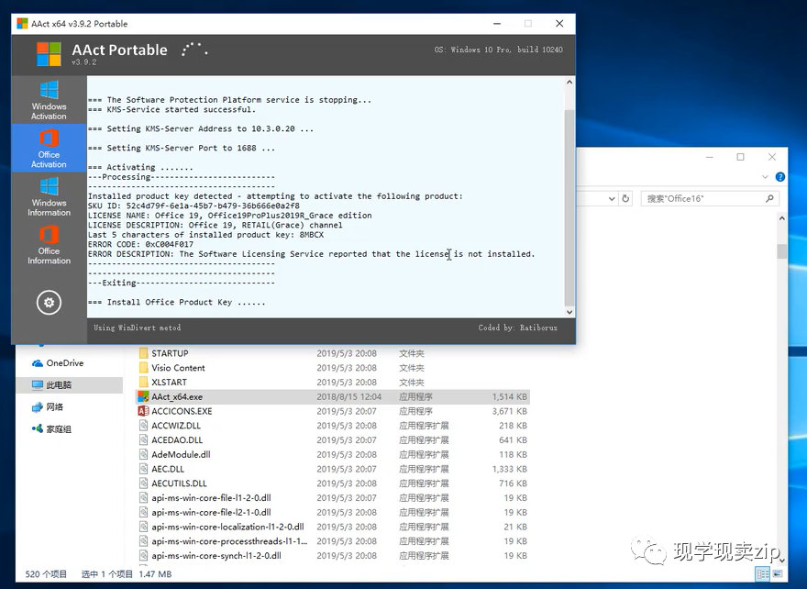Open AAct settings gear icon
This screenshot has width=807, height=589.
(49, 302)
